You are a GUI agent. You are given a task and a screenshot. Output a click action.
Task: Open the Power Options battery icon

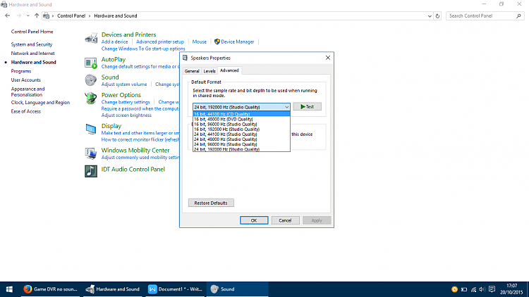click(91, 98)
